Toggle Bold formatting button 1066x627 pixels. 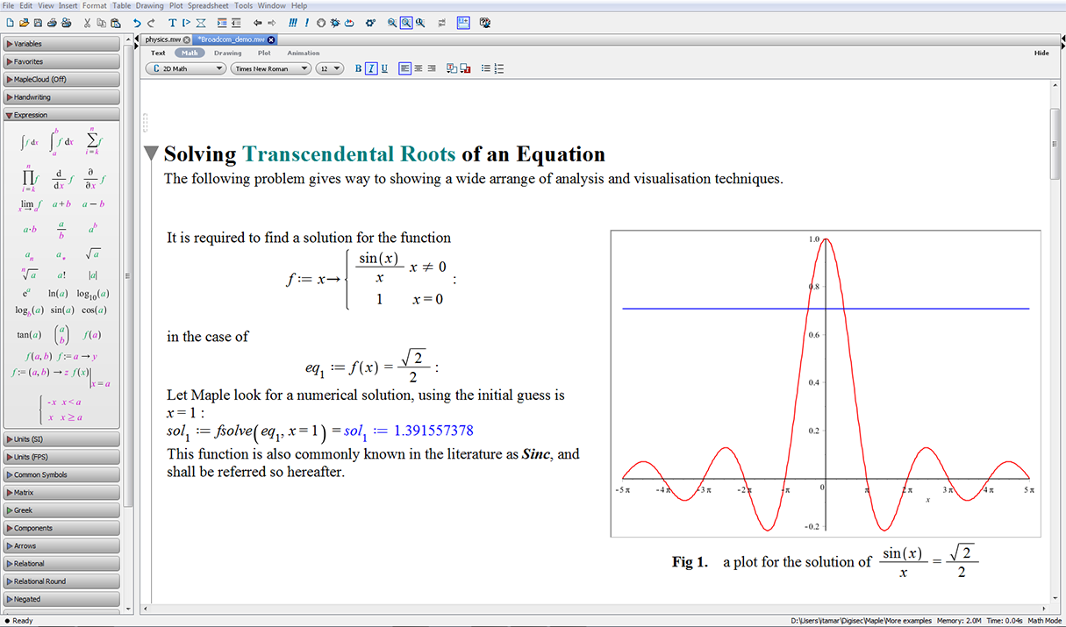(358, 68)
